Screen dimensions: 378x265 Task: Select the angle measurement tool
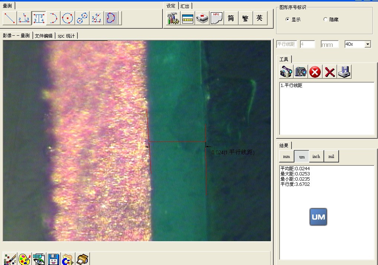tap(97, 18)
